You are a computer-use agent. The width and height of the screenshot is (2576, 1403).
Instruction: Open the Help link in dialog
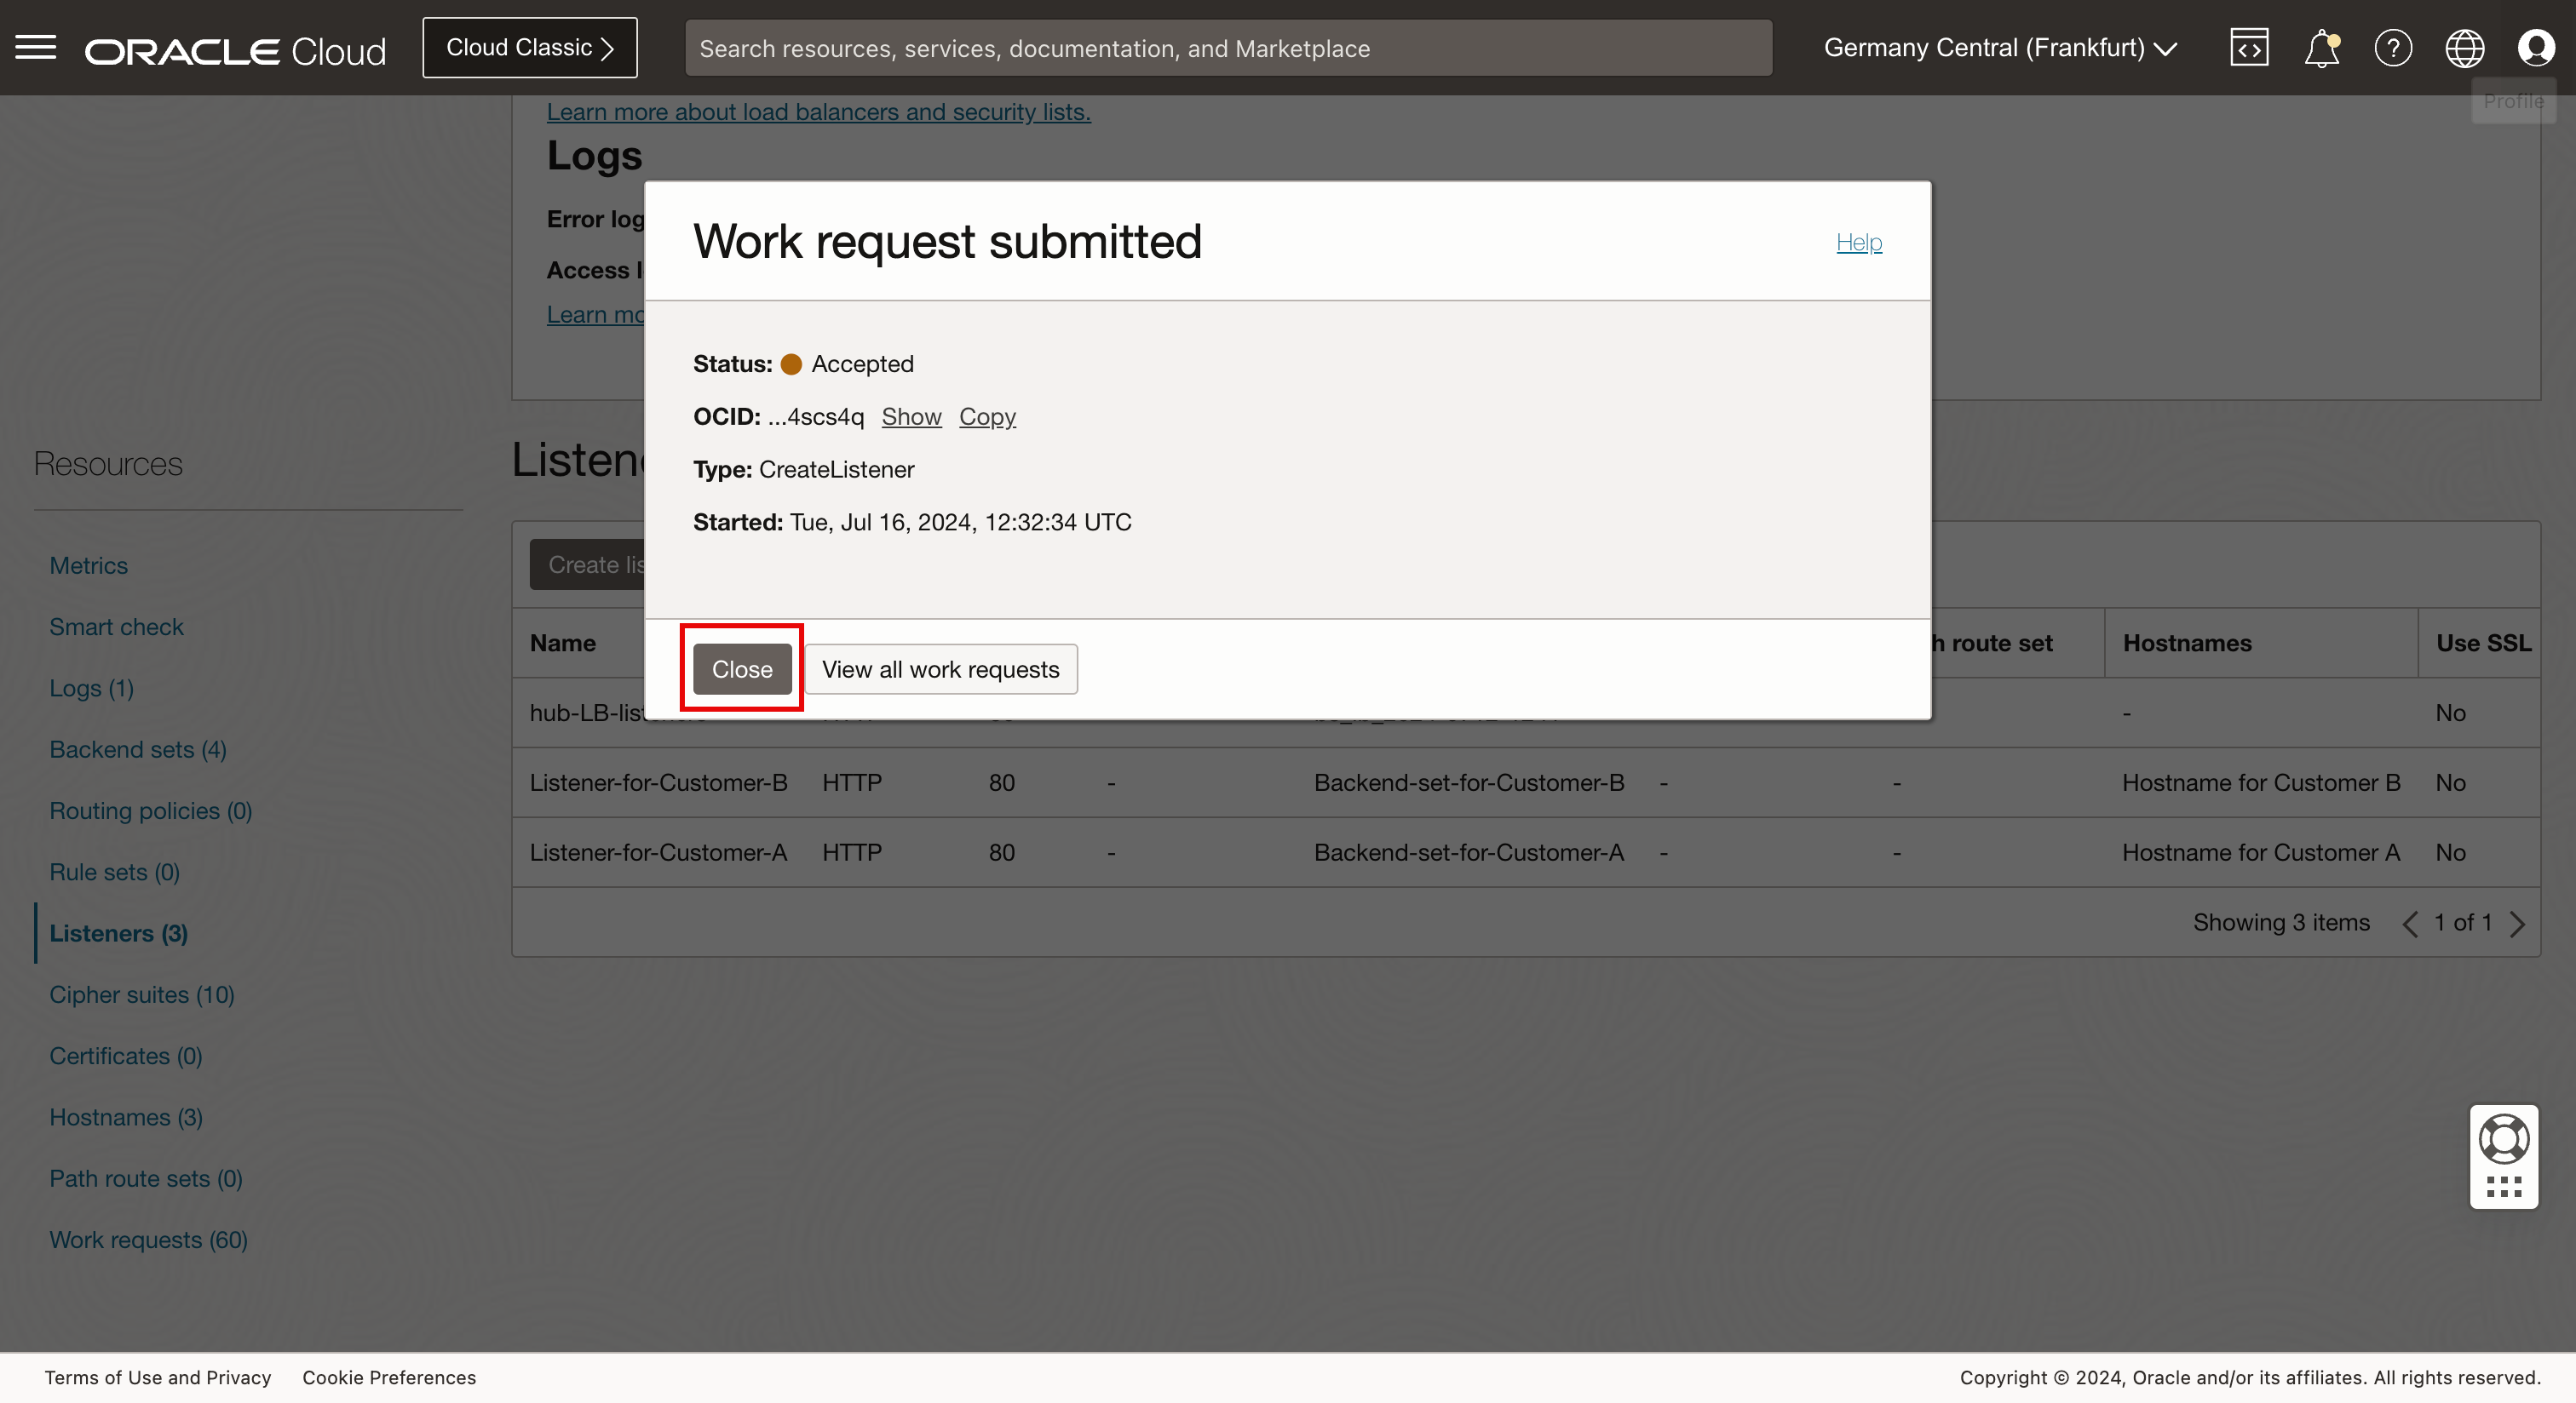pos(1858,242)
